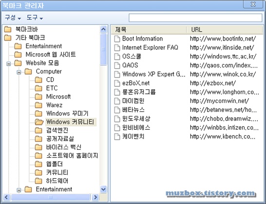The image size is (266, 204).
Task: Select the 케이벤치 bookmark title
Action: click(x=133, y=137)
